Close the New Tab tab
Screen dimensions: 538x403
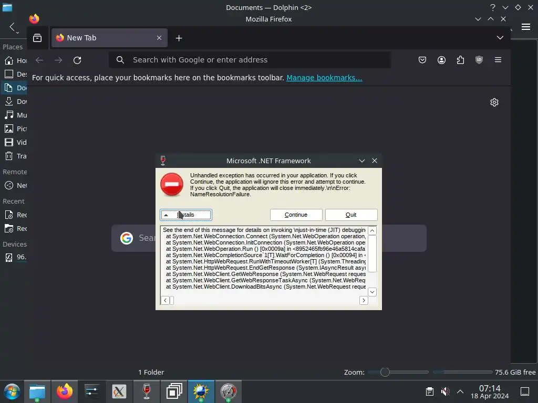159,38
